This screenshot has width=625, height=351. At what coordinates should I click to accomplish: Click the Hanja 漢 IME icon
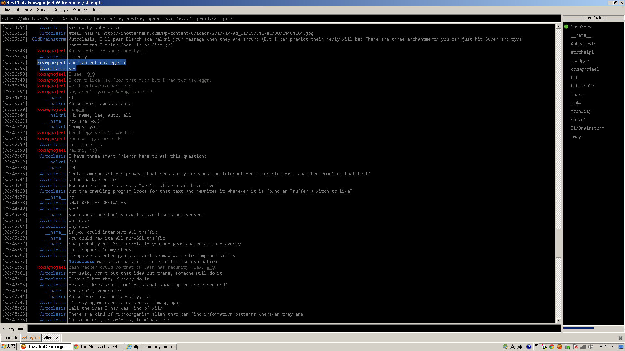pos(520,347)
